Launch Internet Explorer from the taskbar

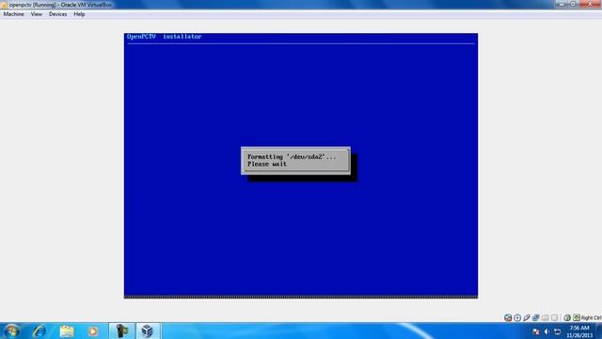tap(40, 331)
